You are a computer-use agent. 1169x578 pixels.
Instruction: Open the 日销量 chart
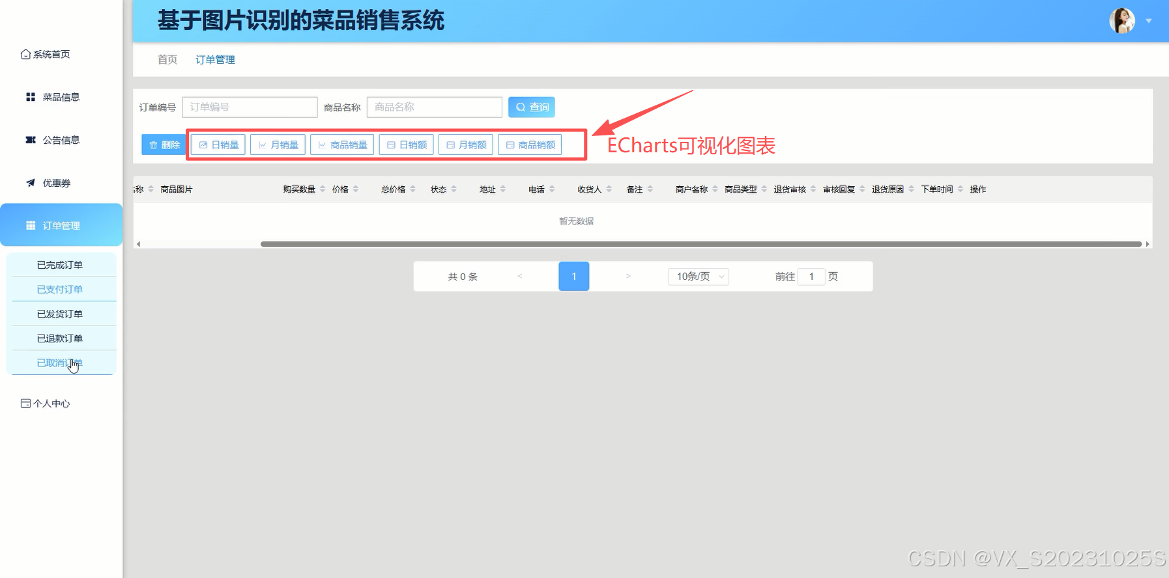(218, 144)
